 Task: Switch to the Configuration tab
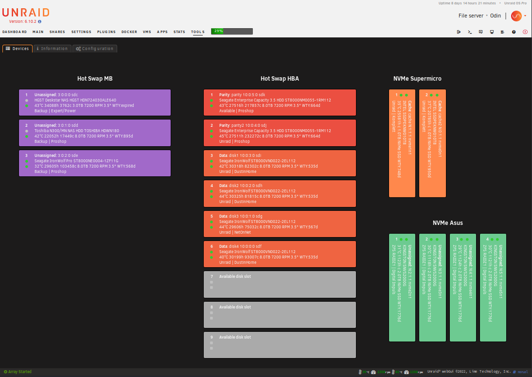(x=95, y=49)
